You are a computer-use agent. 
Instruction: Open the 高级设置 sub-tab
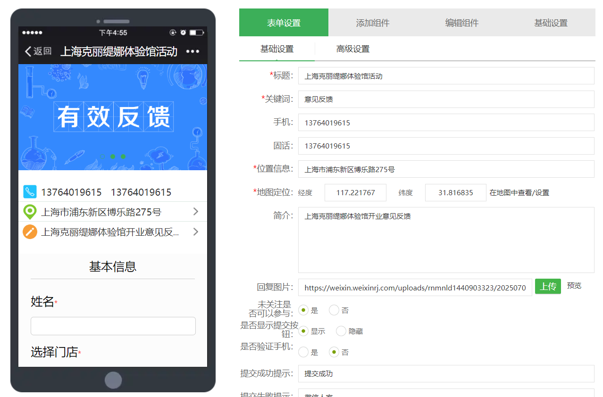353,49
